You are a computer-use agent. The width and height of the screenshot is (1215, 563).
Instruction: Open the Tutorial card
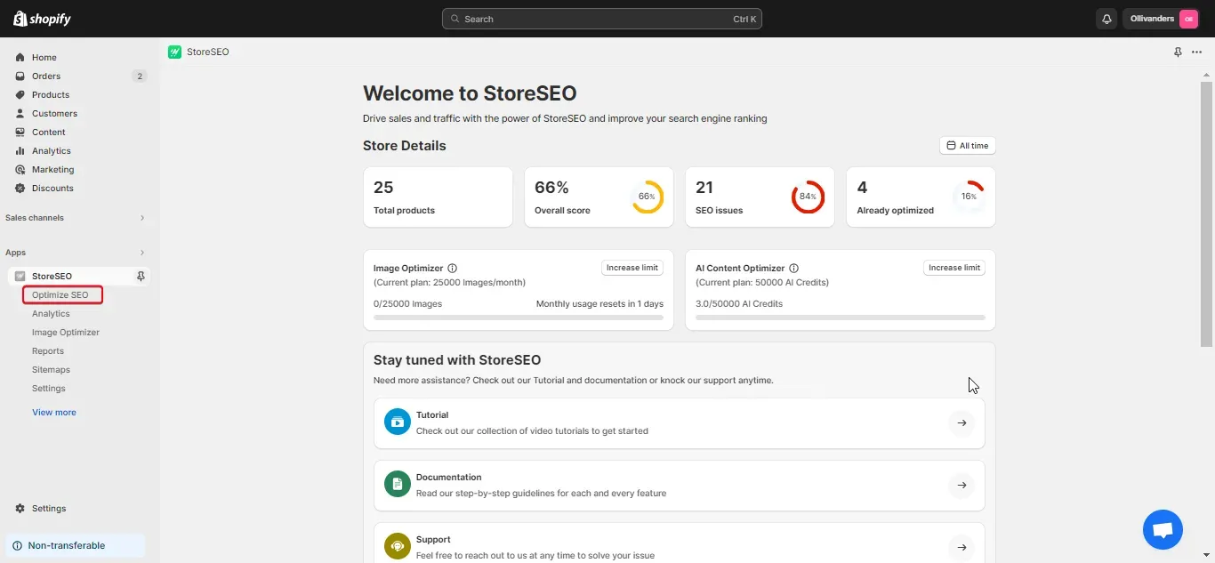(680, 423)
